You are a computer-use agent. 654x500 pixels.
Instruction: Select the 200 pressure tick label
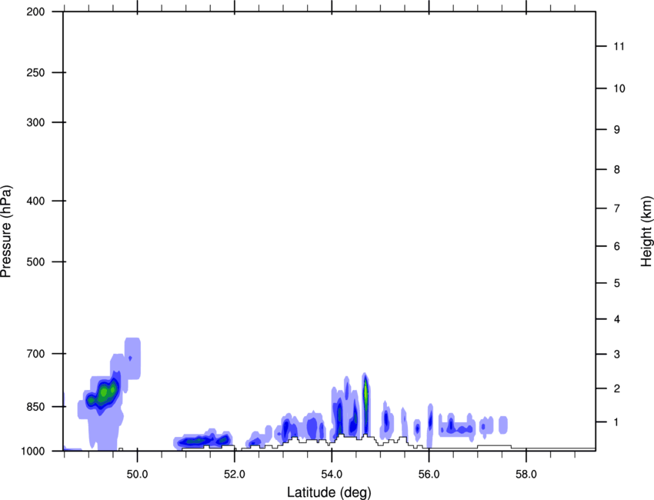click(x=35, y=12)
